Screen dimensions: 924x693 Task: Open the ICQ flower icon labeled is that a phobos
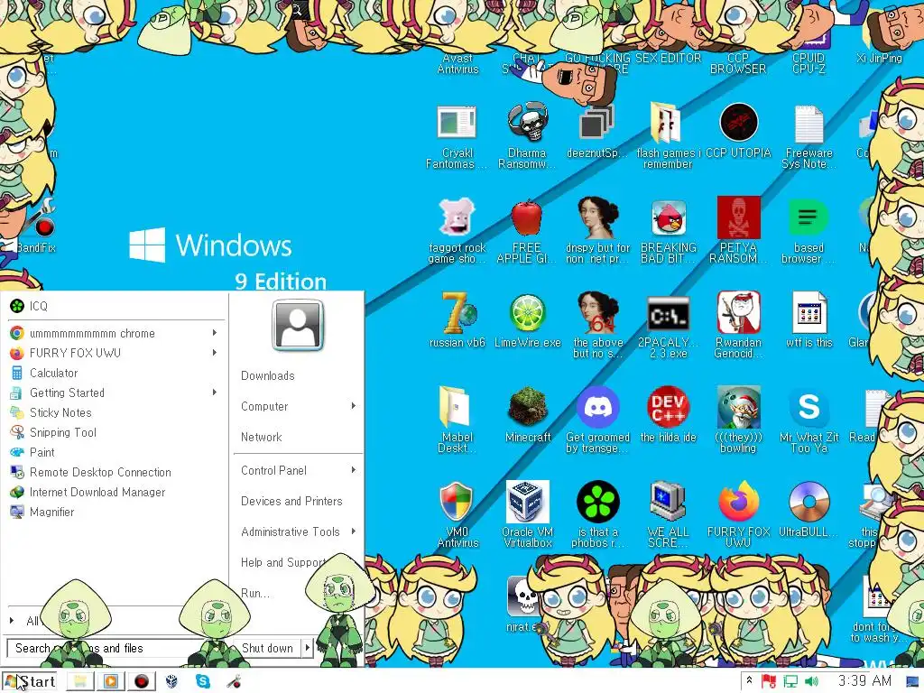597,502
